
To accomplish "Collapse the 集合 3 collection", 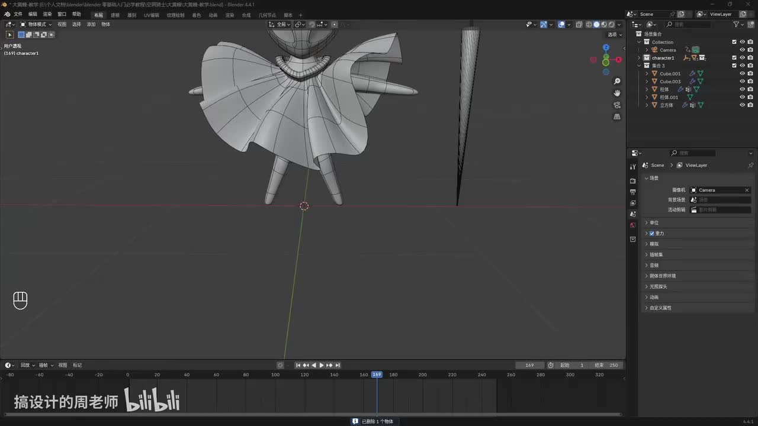I will click(x=639, y=66).
